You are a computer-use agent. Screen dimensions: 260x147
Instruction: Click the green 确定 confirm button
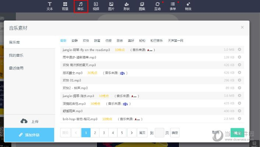click(x=237, y=133)
